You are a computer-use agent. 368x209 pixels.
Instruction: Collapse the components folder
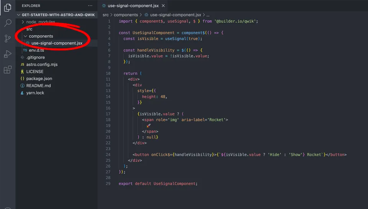tap(41, 36)
